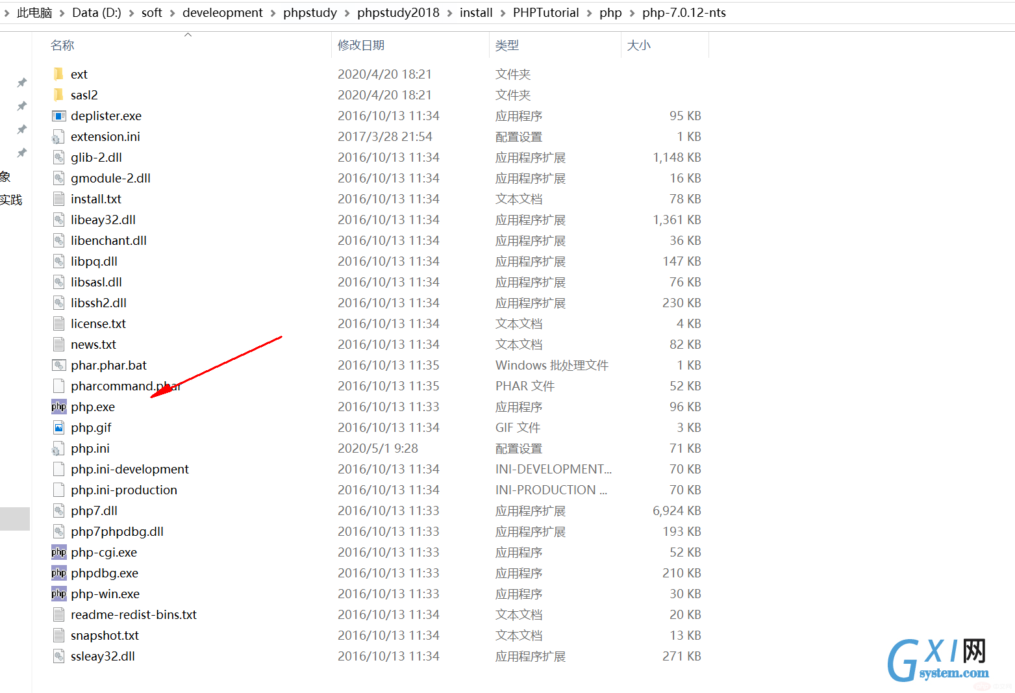Click the libsasl.dll file icon
This screenshot has width=1015, height=693.
(58, 282)
